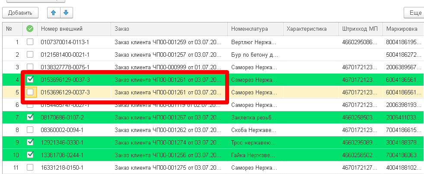Image resolution: width=424 pixels, height=174 pixels.
Task: Click order Заказ клиента ЧП00-001267
Action: point(169,117)
